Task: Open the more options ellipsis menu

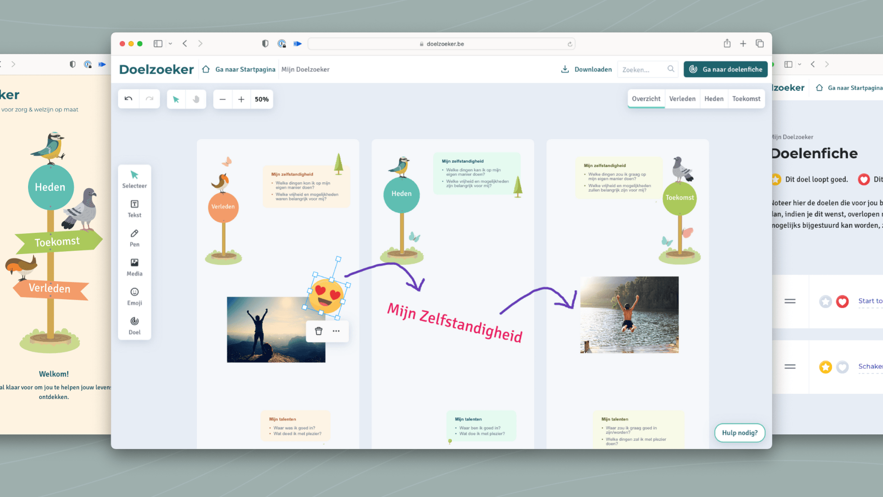Action: click(x=336, y=331)
